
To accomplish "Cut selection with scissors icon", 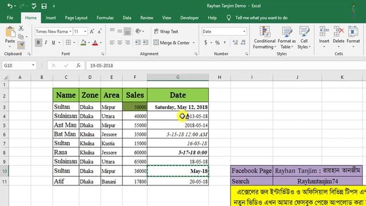I will point(21,29).
